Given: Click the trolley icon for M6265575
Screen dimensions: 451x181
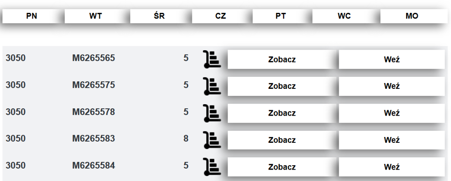Looking at the screenshot, I should [212, 86].
